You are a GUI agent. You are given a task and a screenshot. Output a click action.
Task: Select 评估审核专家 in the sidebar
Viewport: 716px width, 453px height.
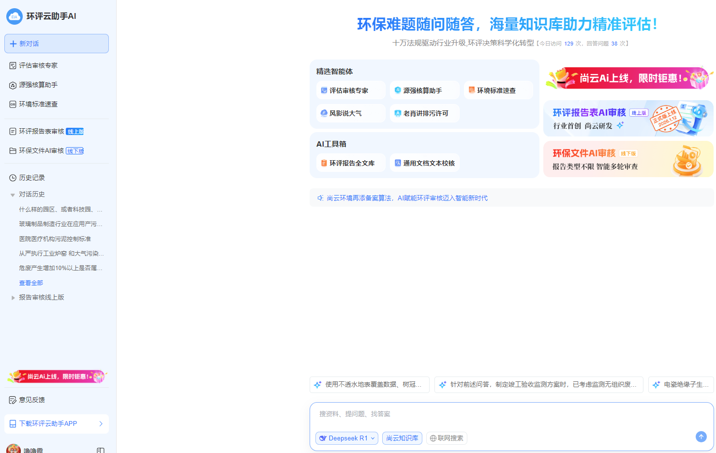38,65
